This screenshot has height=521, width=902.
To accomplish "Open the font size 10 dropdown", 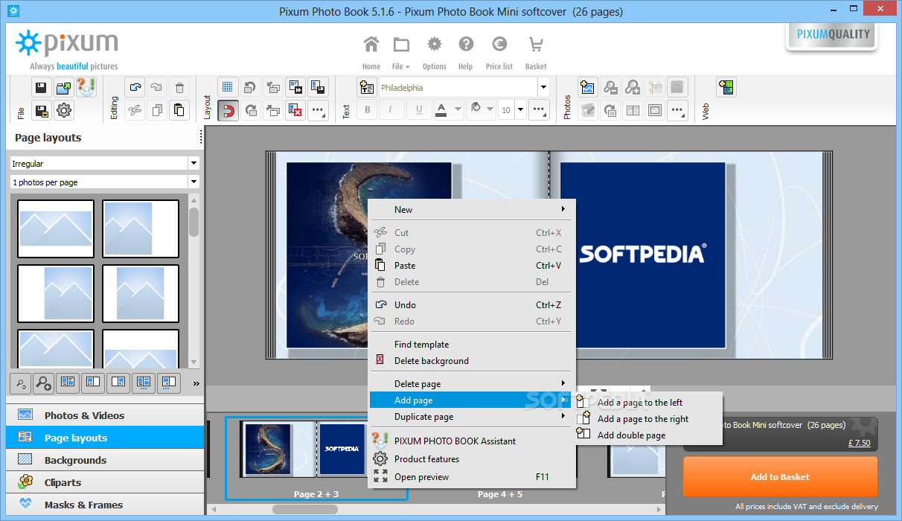I will click(x=520, y=110).
